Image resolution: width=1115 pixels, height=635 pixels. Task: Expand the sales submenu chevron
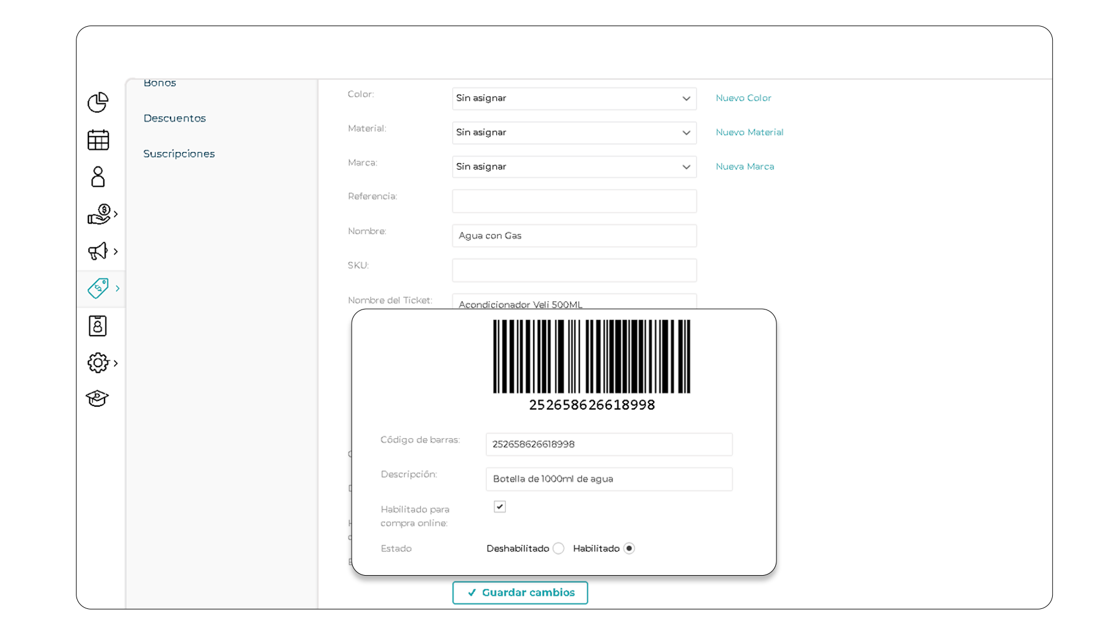(116, 214)
